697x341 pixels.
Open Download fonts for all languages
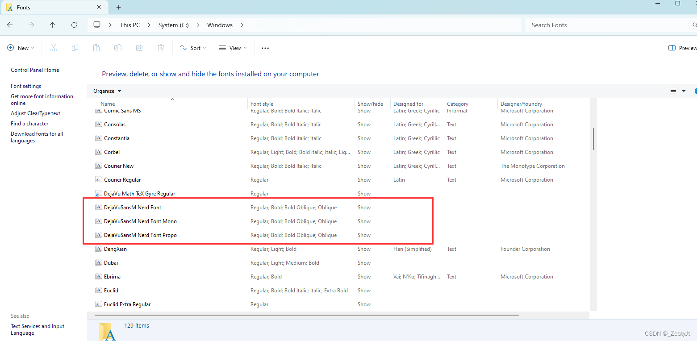37,137
